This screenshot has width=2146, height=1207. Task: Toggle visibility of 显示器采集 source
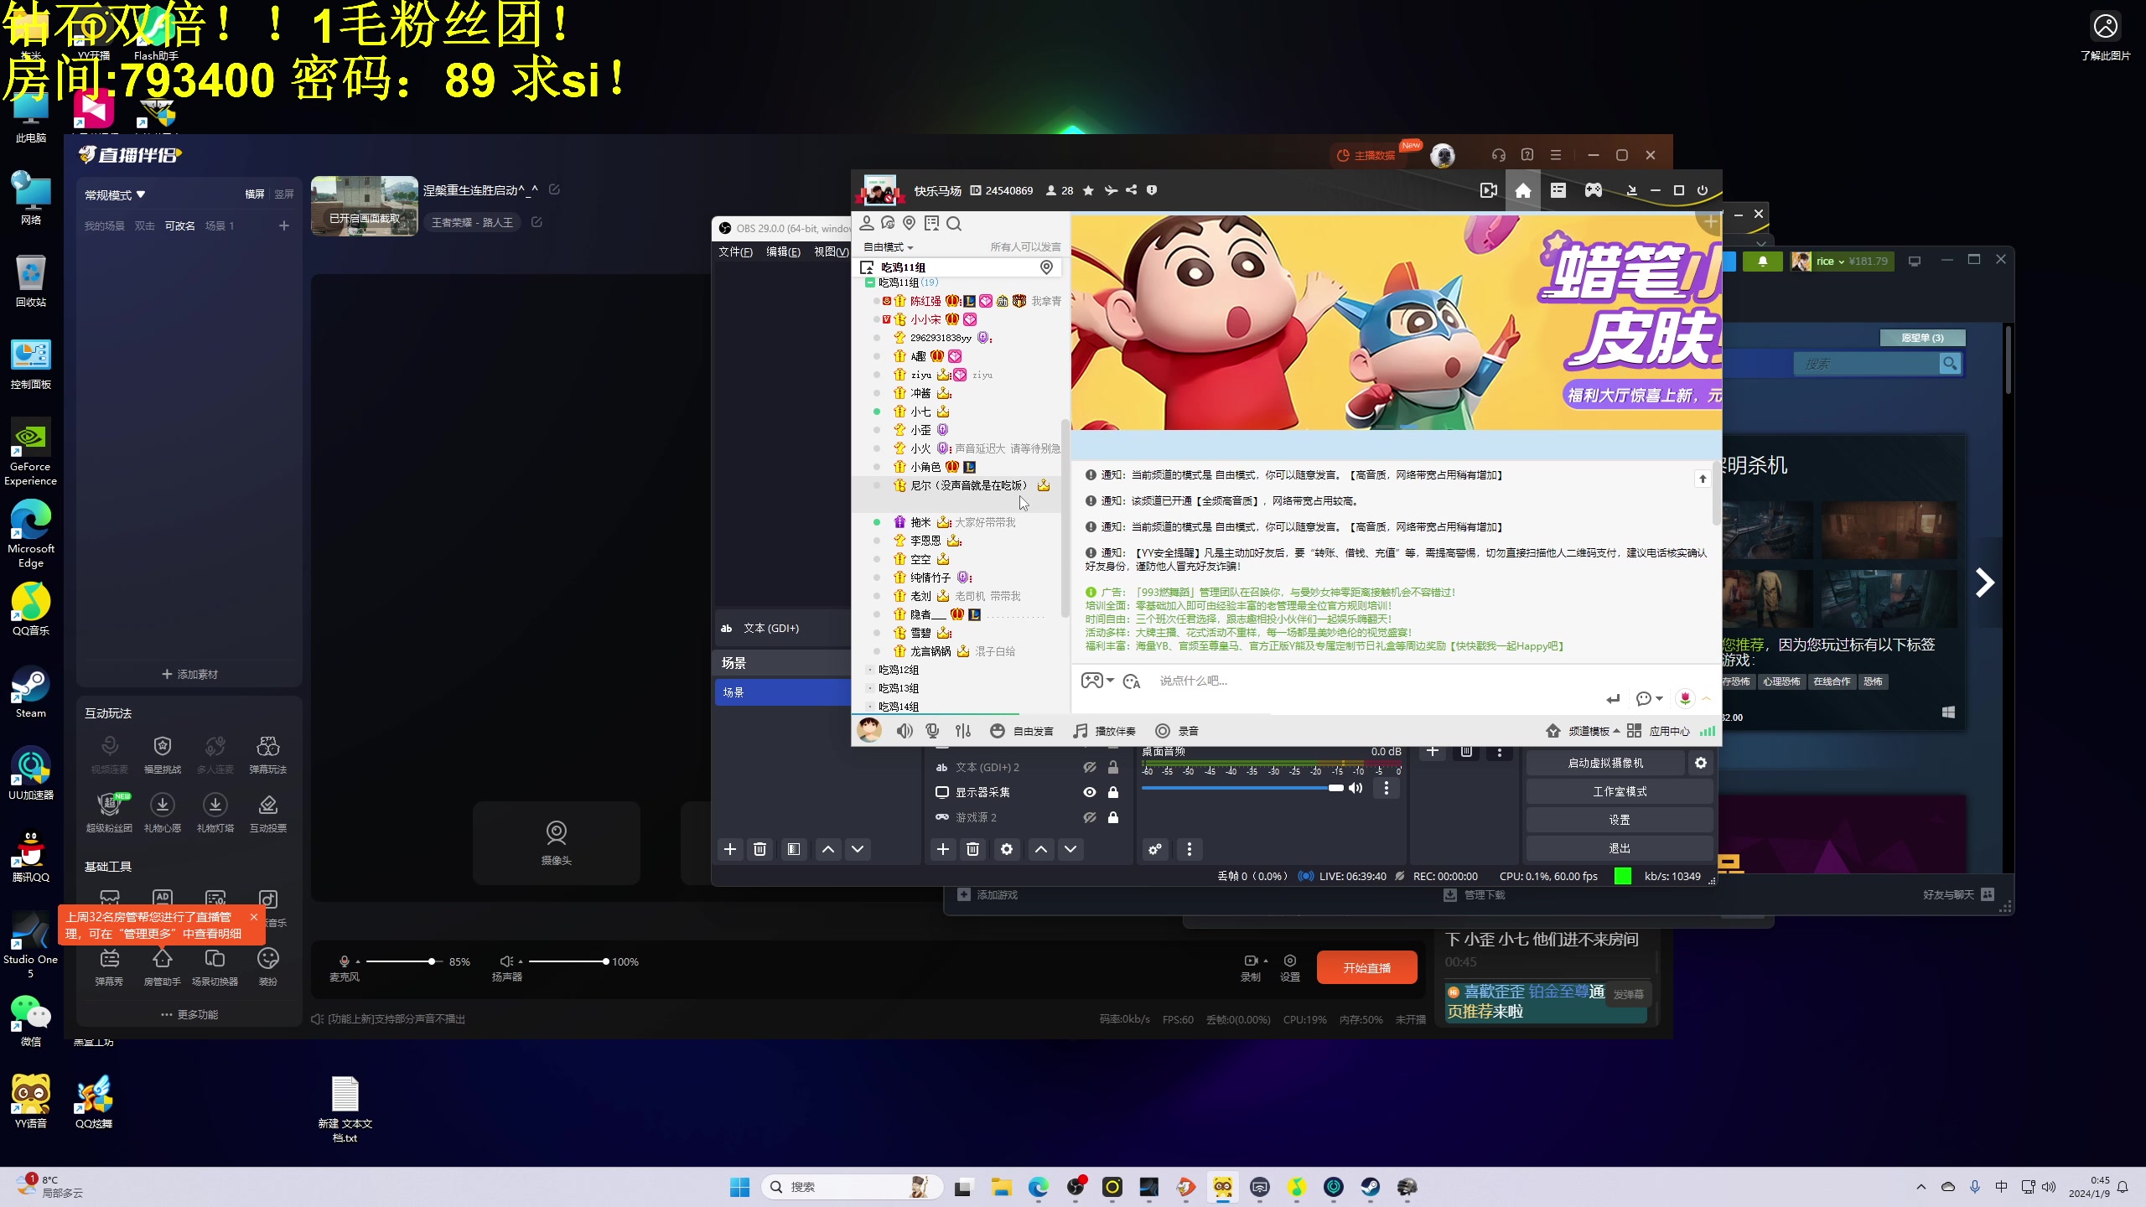point(1090,792)
